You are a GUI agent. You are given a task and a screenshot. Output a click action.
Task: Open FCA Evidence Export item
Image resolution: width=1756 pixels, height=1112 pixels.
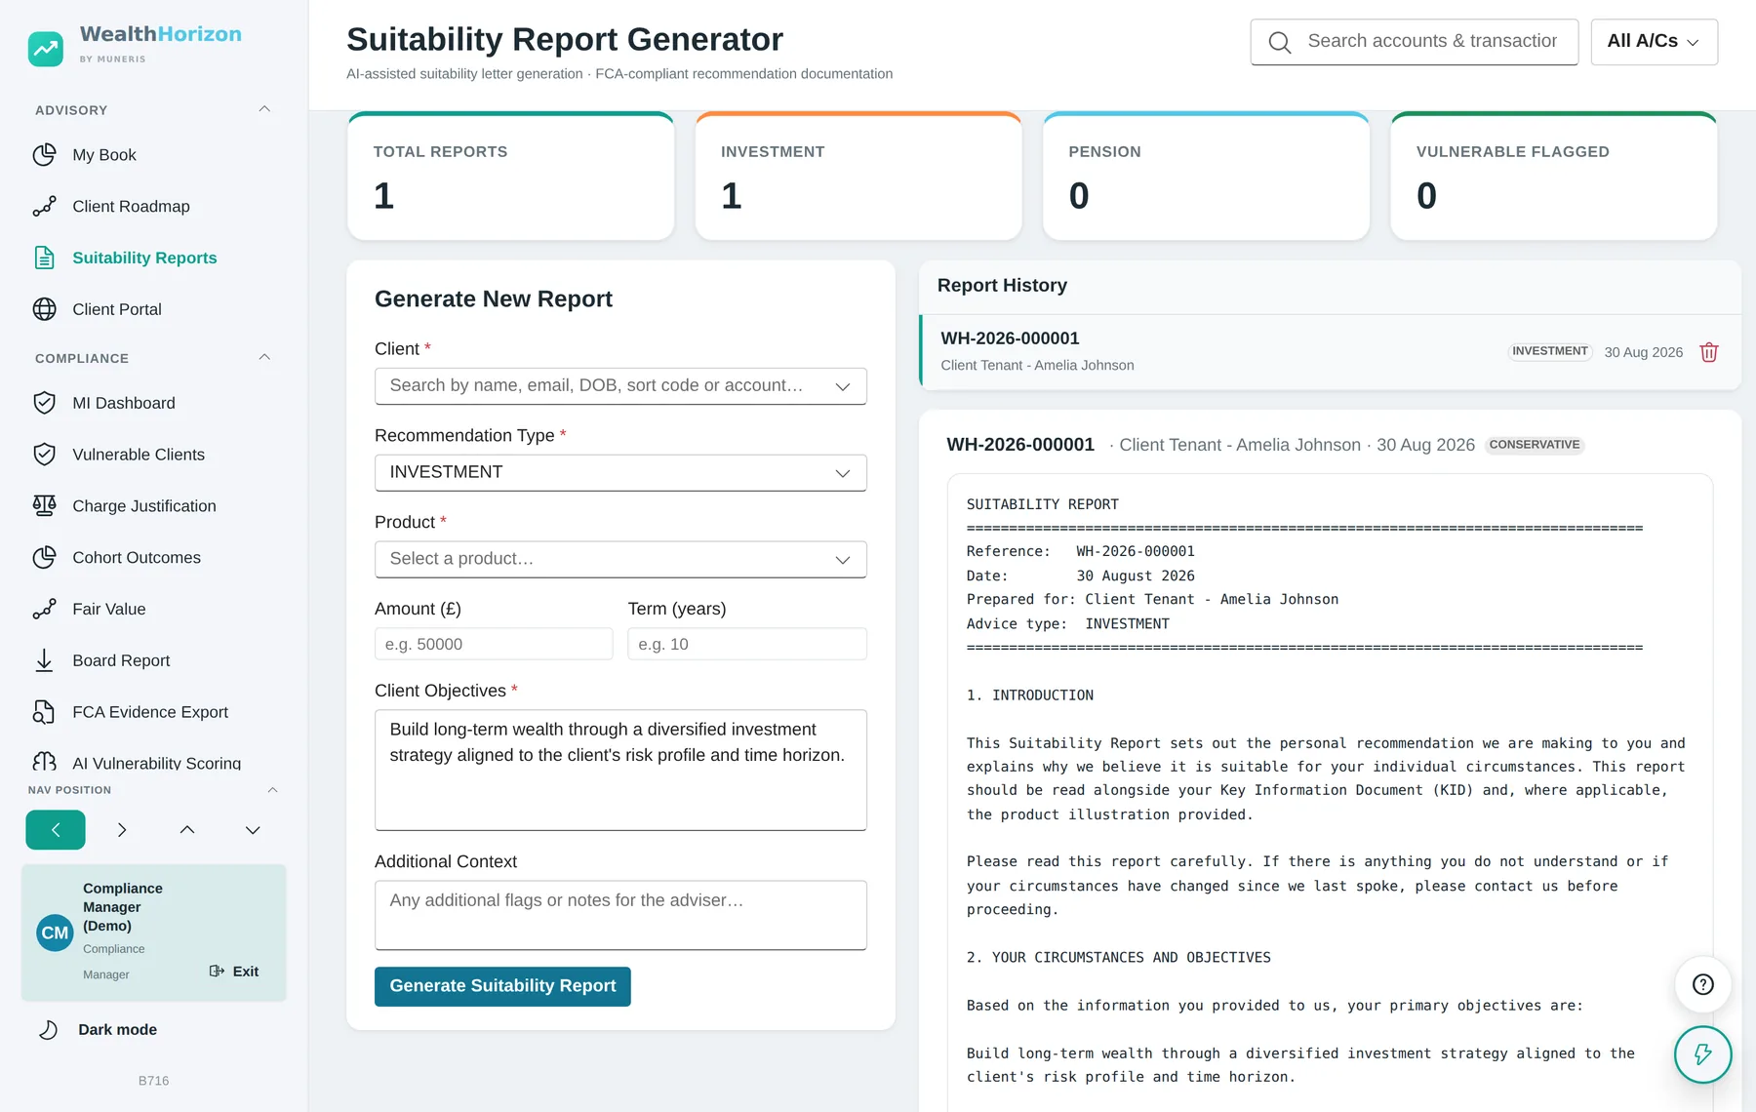click(150, 712)
